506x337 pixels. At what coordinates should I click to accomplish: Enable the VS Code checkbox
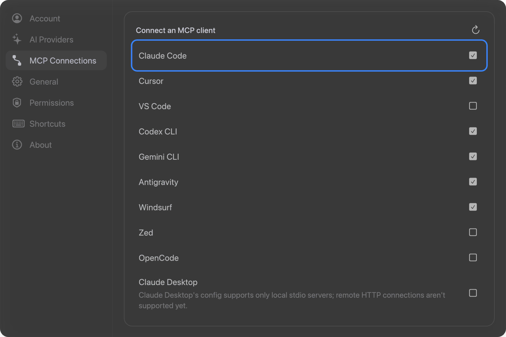tap(473, 106)
